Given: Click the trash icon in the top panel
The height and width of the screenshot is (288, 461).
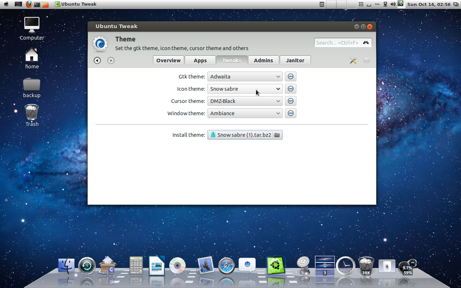Looking at the screenshot, I should click(322, 4).
